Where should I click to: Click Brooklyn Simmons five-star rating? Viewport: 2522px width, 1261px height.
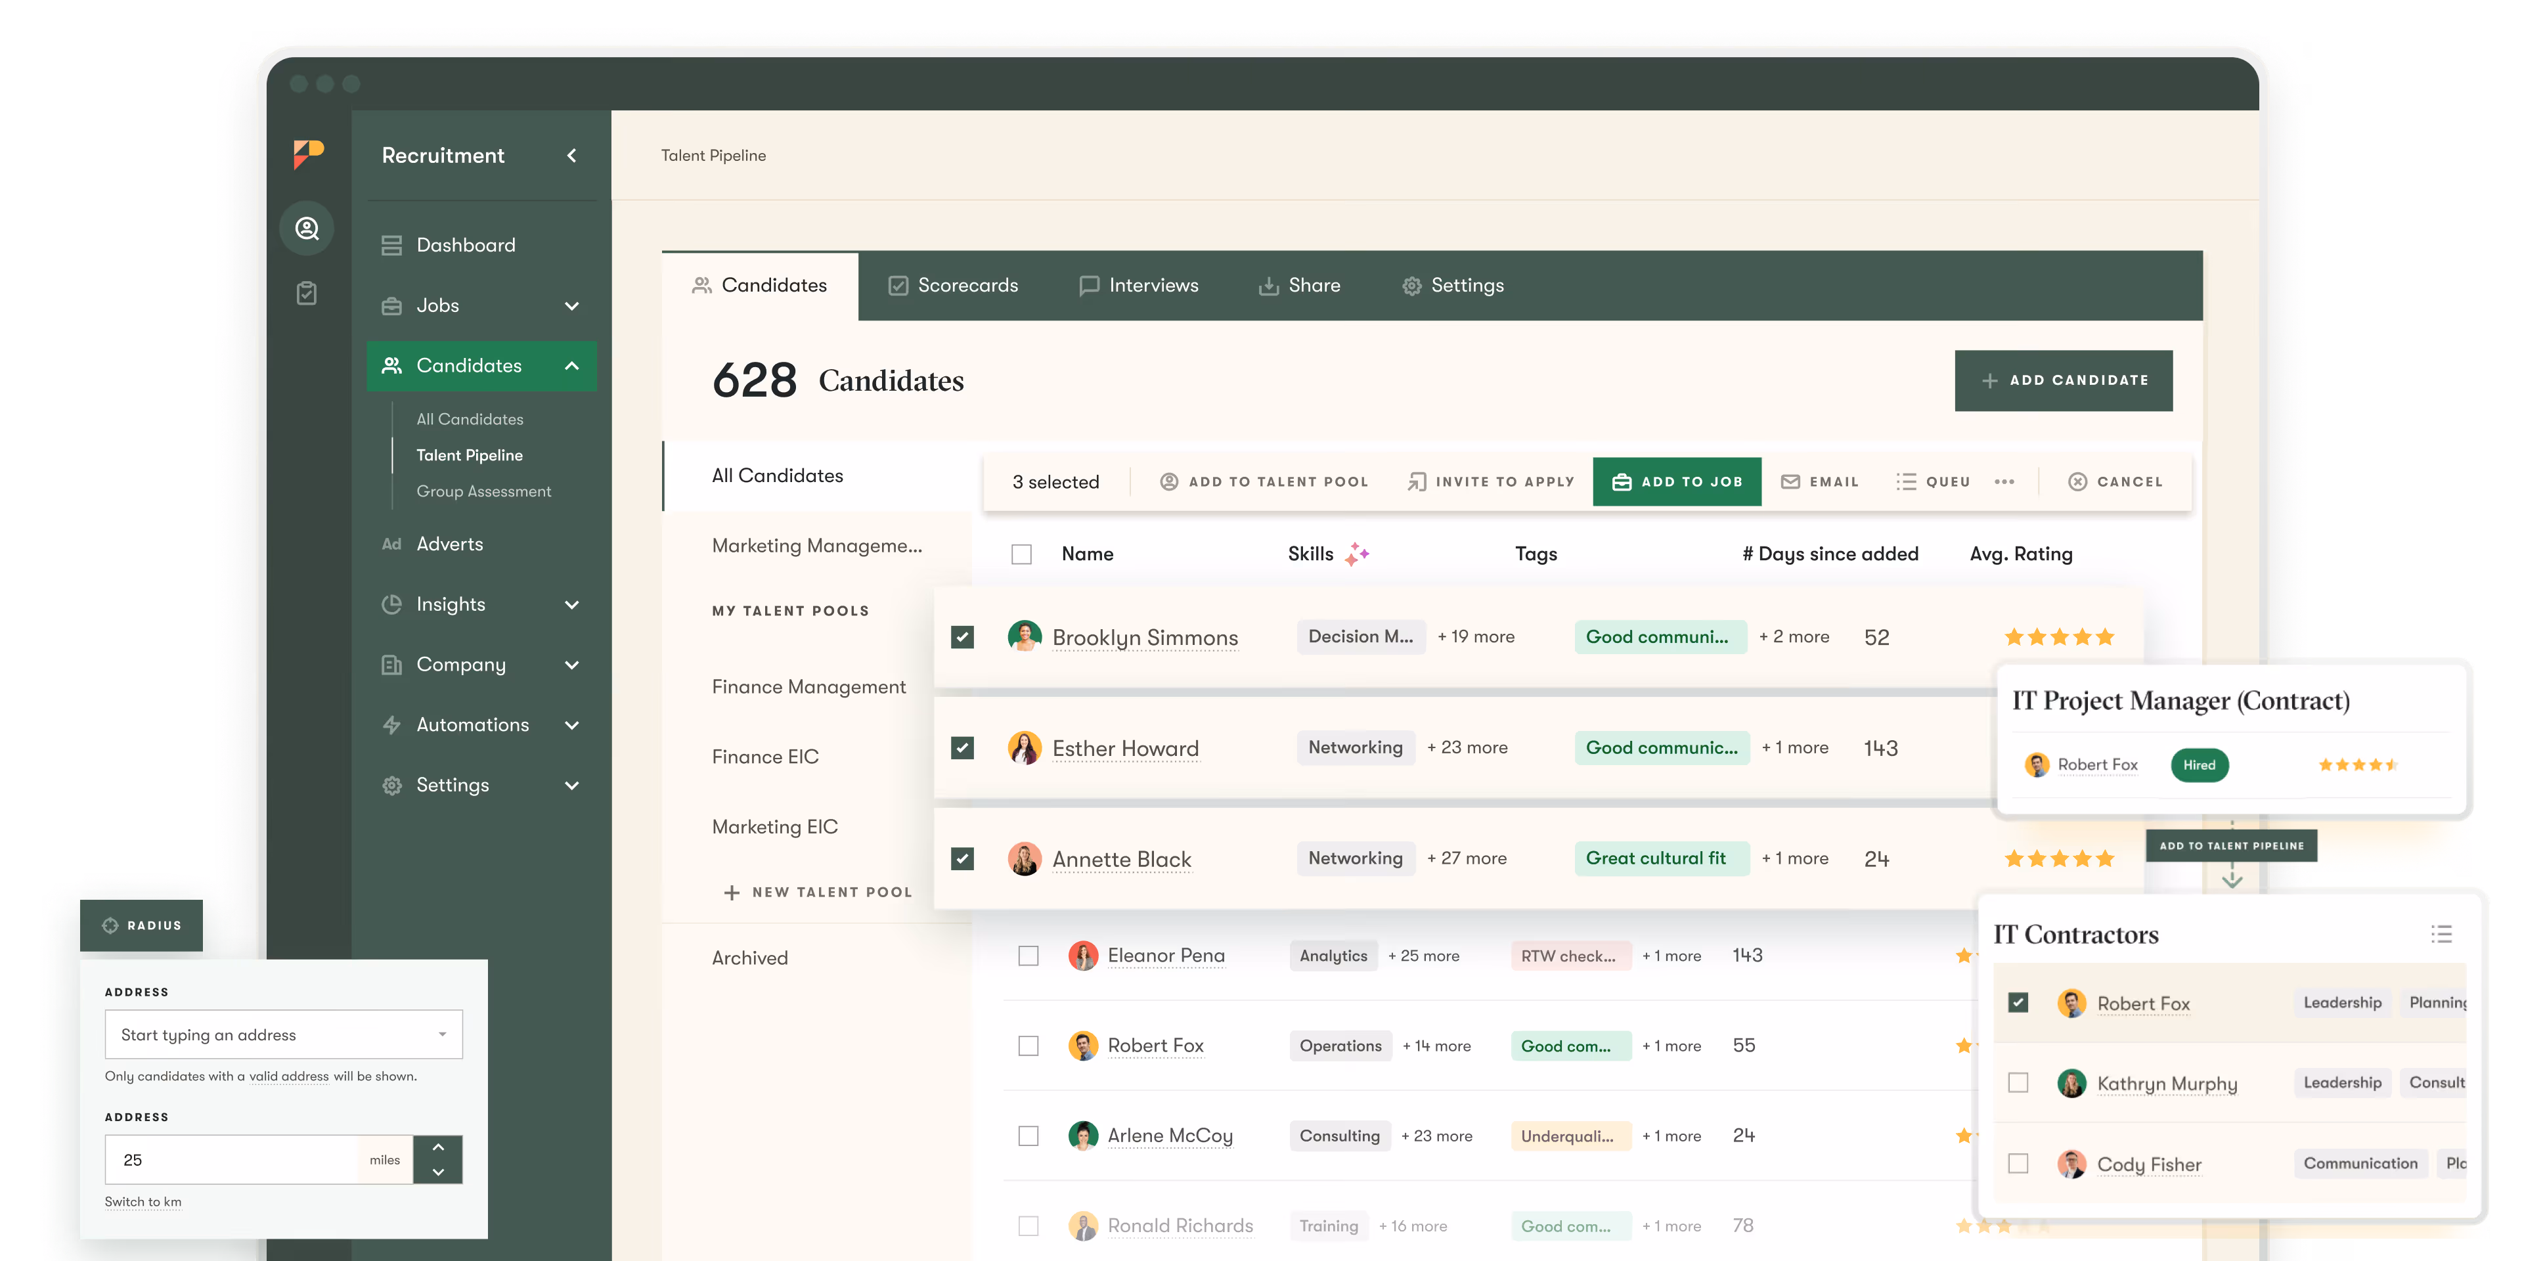coord(2059,637)
